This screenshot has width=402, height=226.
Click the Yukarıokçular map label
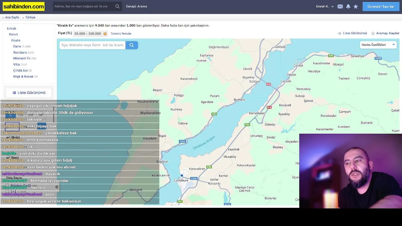tap(246, 165)
